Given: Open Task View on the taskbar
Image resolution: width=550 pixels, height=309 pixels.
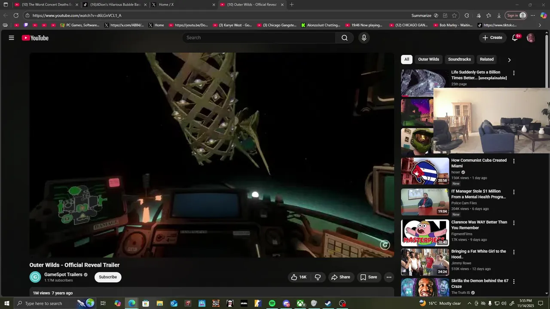Looking at the screenshot, I should (x=103, y=303).
